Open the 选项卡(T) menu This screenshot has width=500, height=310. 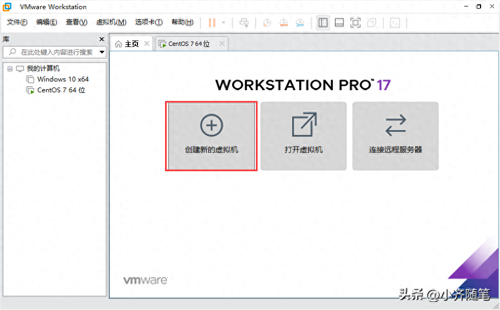(x=149, y=22)
